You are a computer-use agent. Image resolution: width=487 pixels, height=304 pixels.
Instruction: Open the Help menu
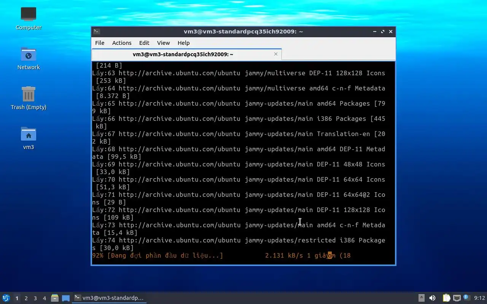[184, 43]
